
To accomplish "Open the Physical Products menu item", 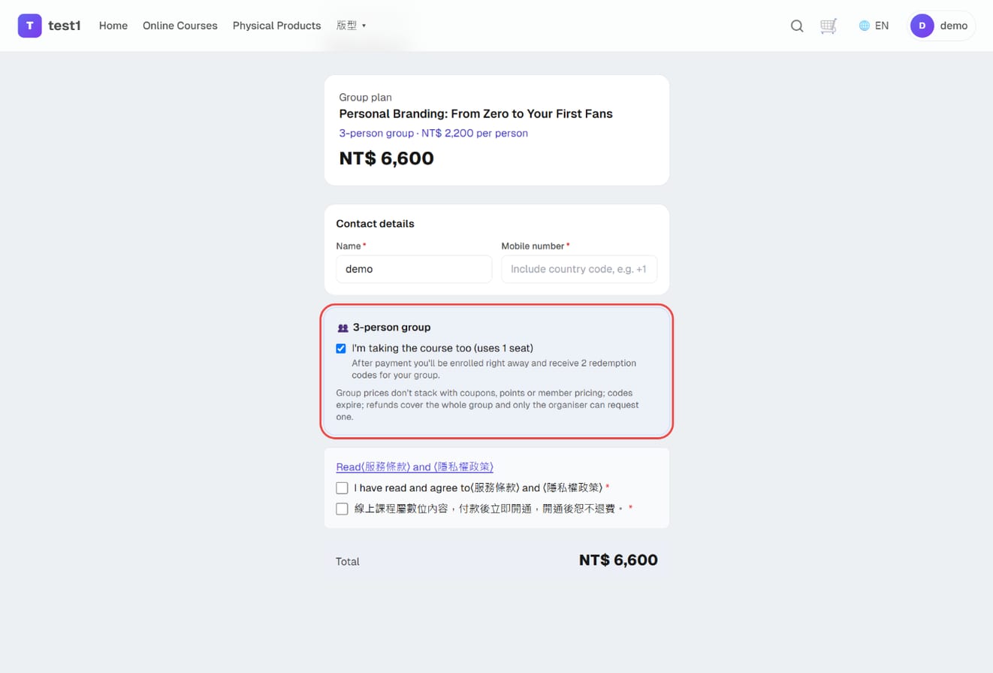I will coord(276,26).
